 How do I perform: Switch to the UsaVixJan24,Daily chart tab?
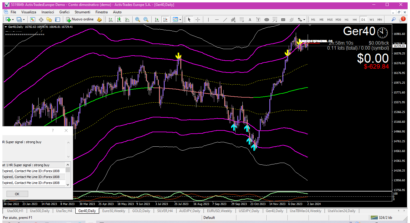click(x=341, y=211)
